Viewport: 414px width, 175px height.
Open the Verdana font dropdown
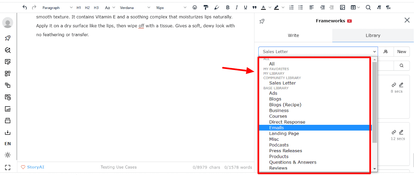[x=135, y=7]
